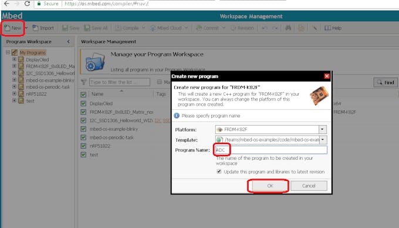Screen dimensions: 399x228
Task: Toggle the header select-all checkbox beside Name
Action: coord(83,95)
